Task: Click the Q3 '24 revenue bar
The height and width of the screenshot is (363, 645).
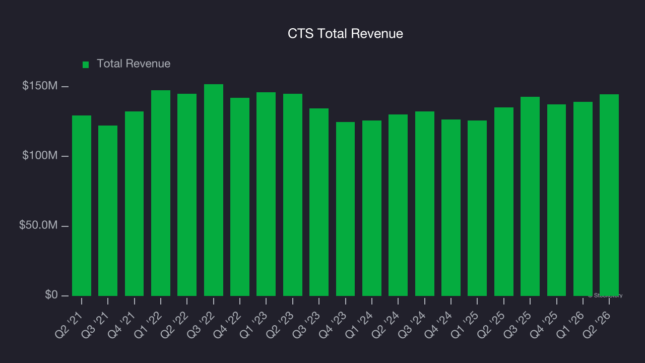Action: (425, 204)
